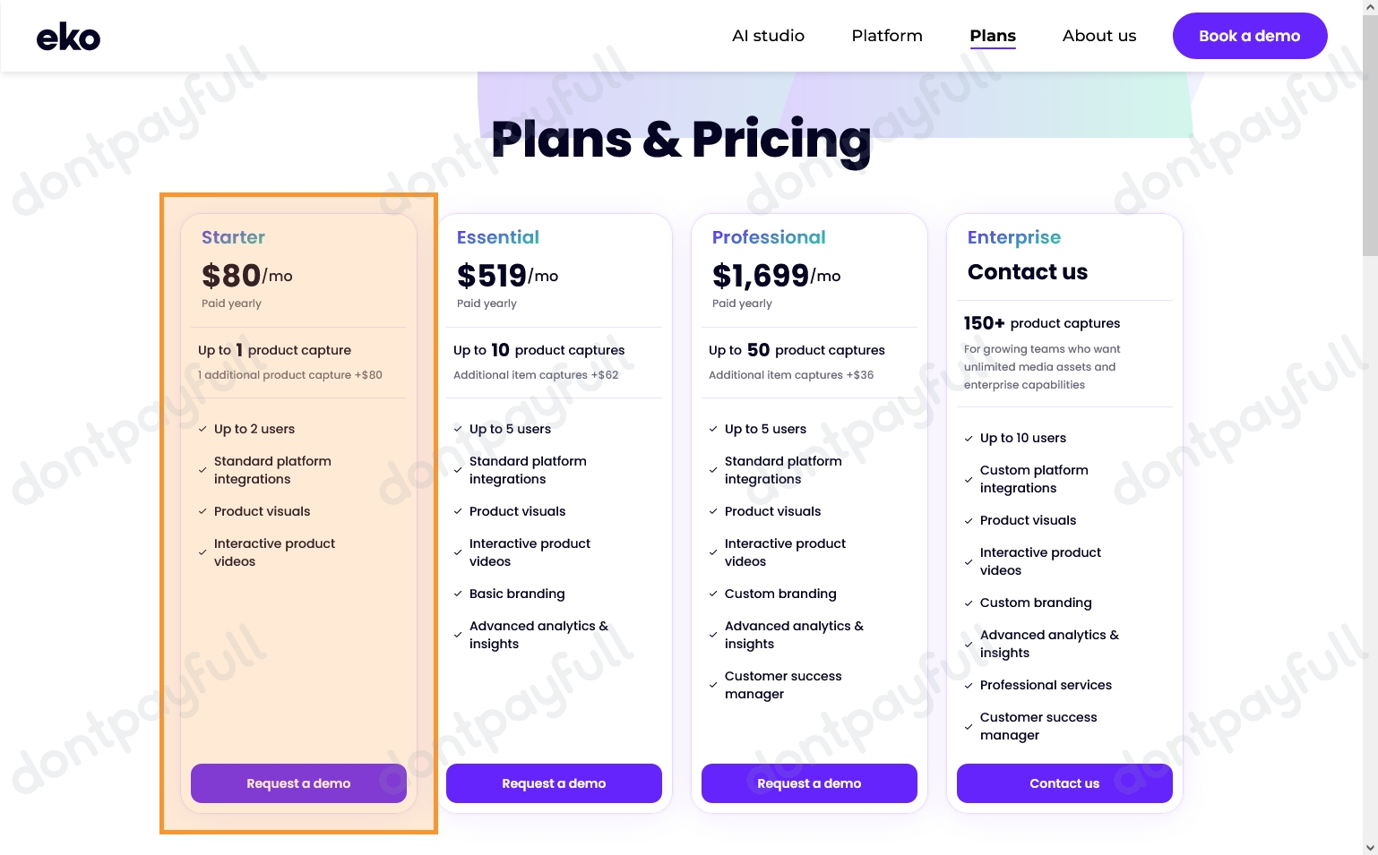Screen dimensions: 1378x855
Task: Click checkmark beside Professional's Custom branding
Action: click(713, 594)
